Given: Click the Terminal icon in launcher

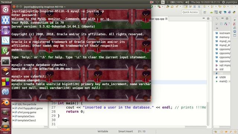Looking at the screenshot, I should tap(6, 61).
